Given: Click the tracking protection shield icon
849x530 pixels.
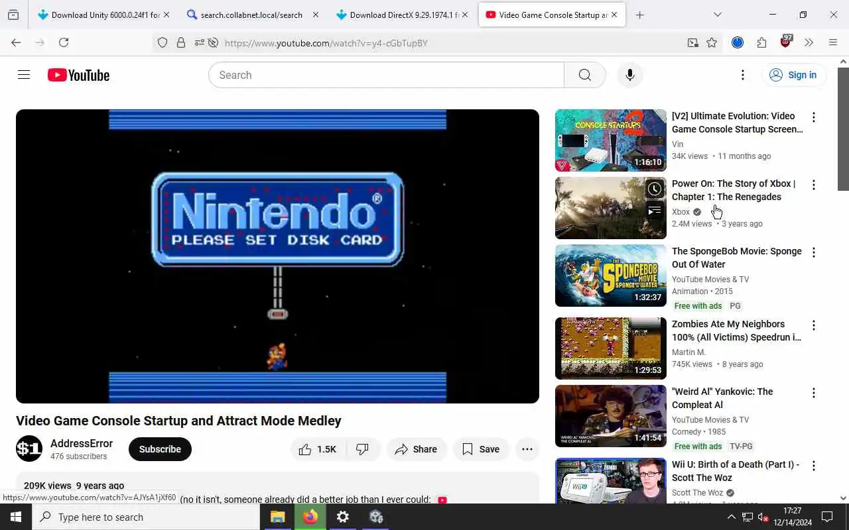Looking at the screenshot, I should tap(163, 43).
